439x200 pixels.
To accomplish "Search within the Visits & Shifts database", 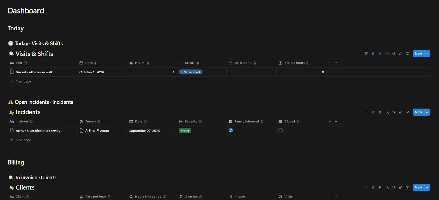I will coord(394,54).
